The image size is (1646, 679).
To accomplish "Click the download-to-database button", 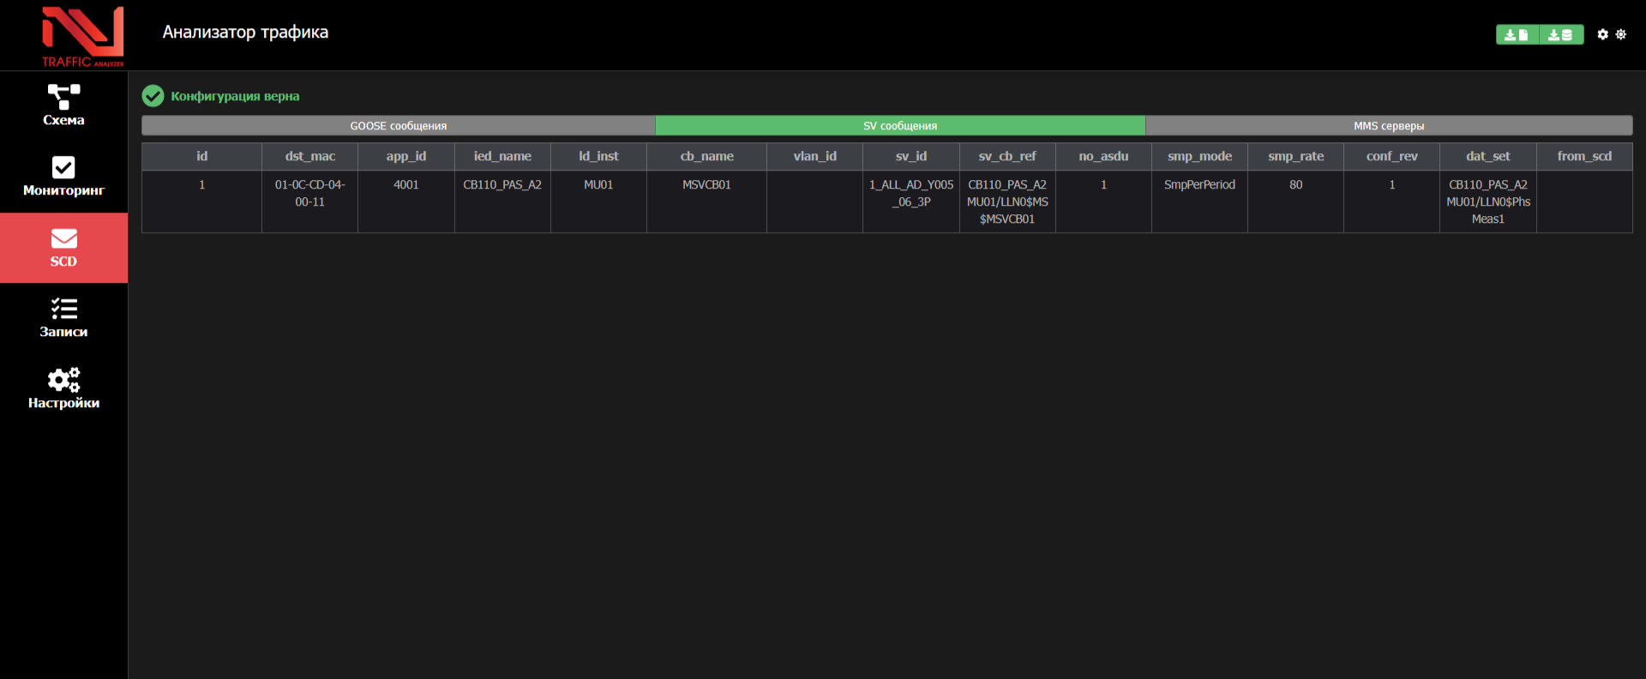I will 1561,34.
